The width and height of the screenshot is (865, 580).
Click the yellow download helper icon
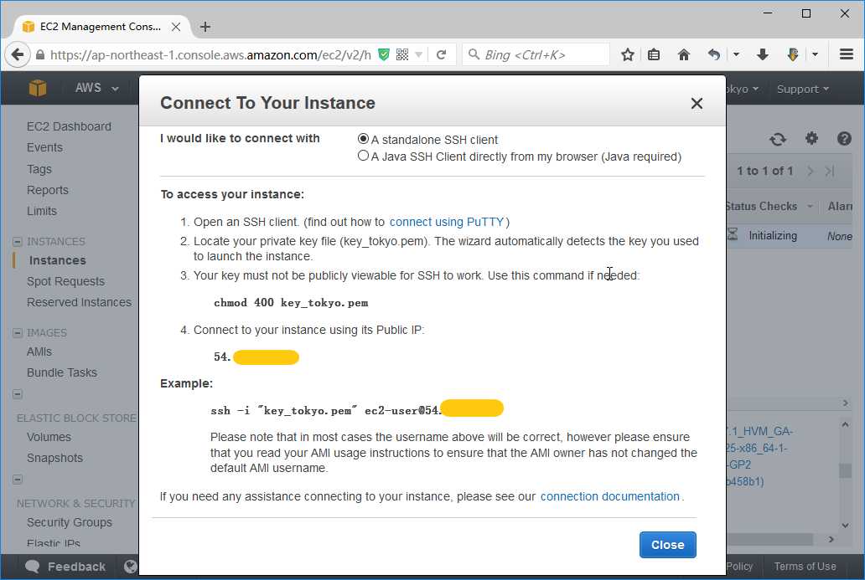coord(793,54)
